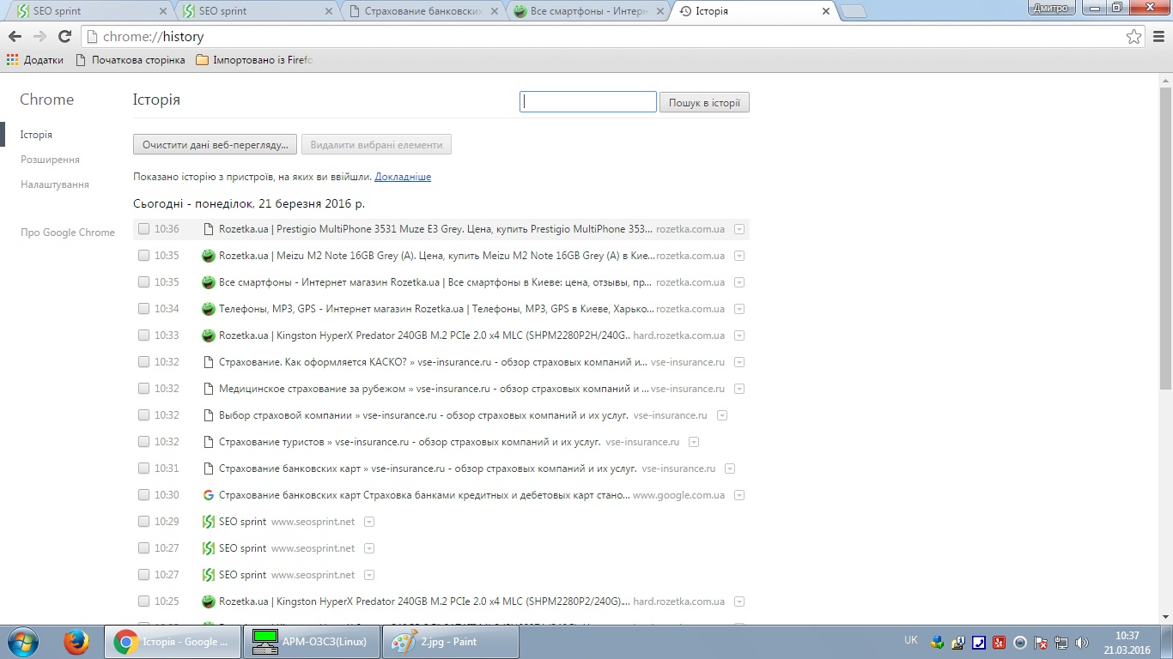Click the colored cubes icon in the tray
Viewport: 1173px width, 659px height.
pyautogui.click(x=937, y=642)
